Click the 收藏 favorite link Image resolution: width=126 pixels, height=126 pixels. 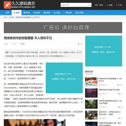point(111,5)
